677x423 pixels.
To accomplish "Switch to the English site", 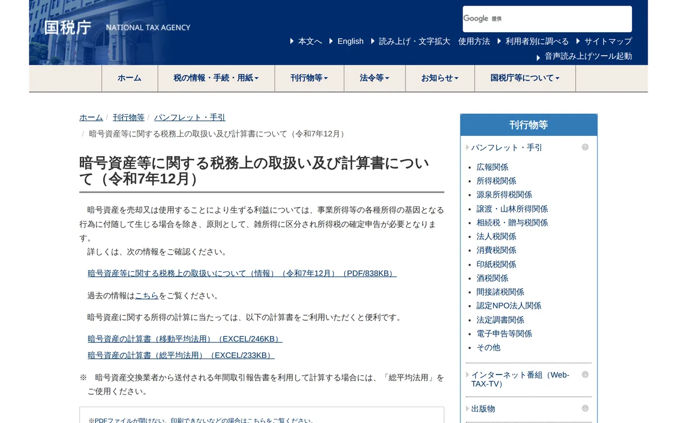I will 350,41.
